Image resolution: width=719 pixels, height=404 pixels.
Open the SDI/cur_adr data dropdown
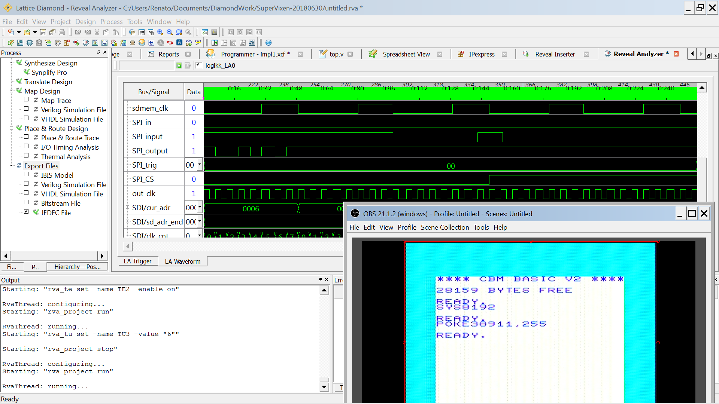coord(200,207)
